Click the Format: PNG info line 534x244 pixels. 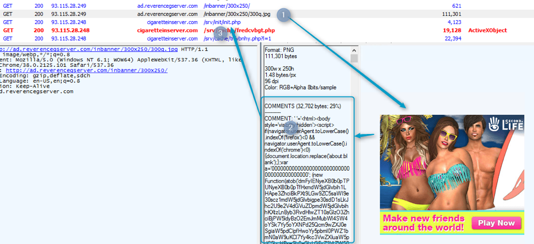coord(280,49)
